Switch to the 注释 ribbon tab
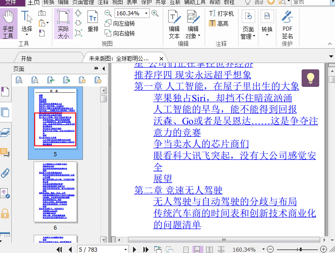Viewport: 335px width, 253px height. (x=103, y=2)
